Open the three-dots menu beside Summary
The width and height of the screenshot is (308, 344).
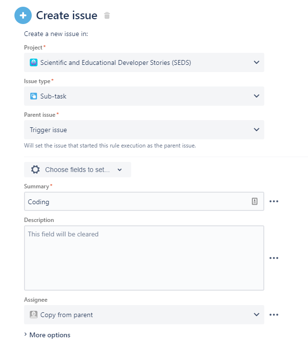pyautogui.click(x=274, y=201)
